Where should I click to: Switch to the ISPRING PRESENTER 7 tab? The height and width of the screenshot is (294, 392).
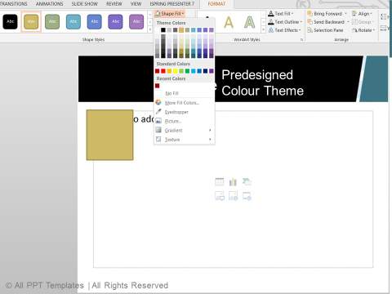[x=172, y=4]
